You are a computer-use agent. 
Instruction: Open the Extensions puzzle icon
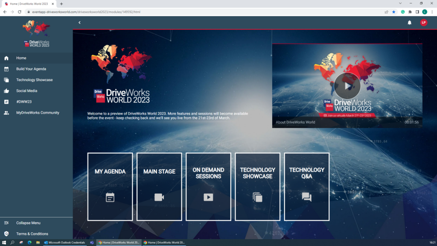(410, 12)
